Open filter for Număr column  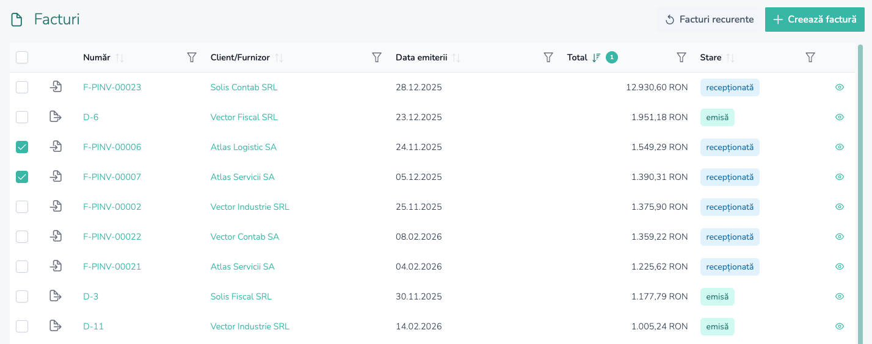pos(192,57)
